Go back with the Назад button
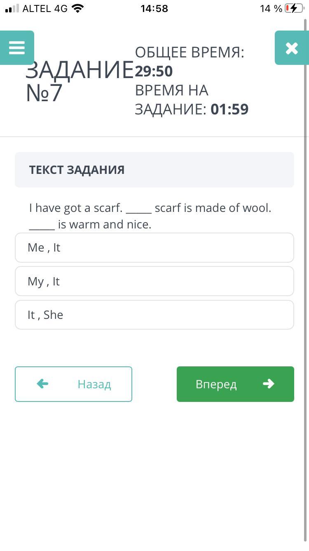 (73, 384)
